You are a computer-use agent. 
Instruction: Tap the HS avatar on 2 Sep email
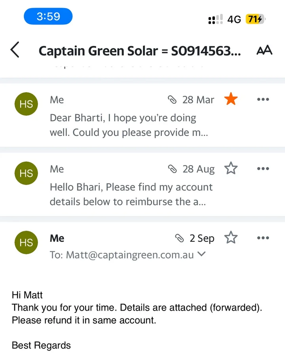click(26, 242)
